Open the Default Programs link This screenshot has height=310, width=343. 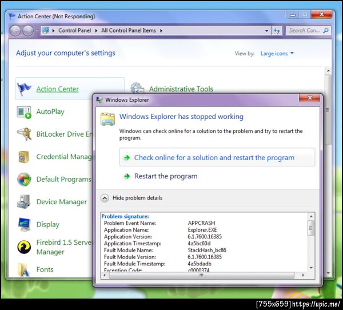(63, 179)
